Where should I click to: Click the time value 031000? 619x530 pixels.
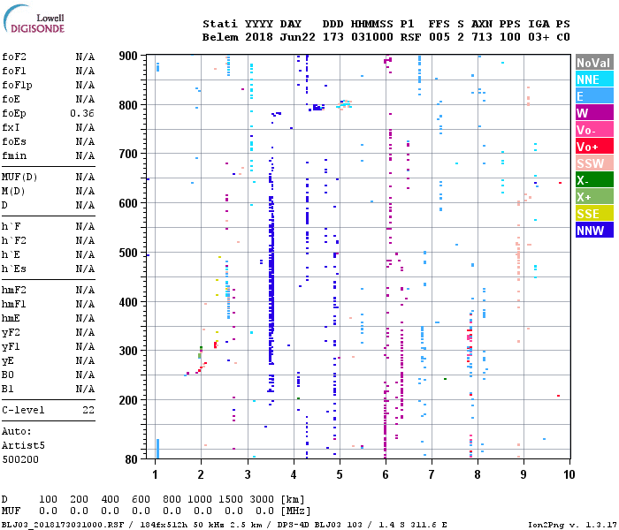click(x=372, y=37)
